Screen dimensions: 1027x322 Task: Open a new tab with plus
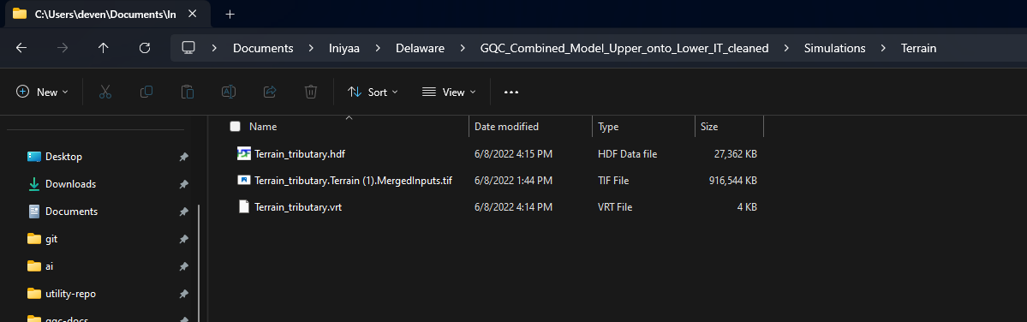pyautogui.click(x=230, y=14)
